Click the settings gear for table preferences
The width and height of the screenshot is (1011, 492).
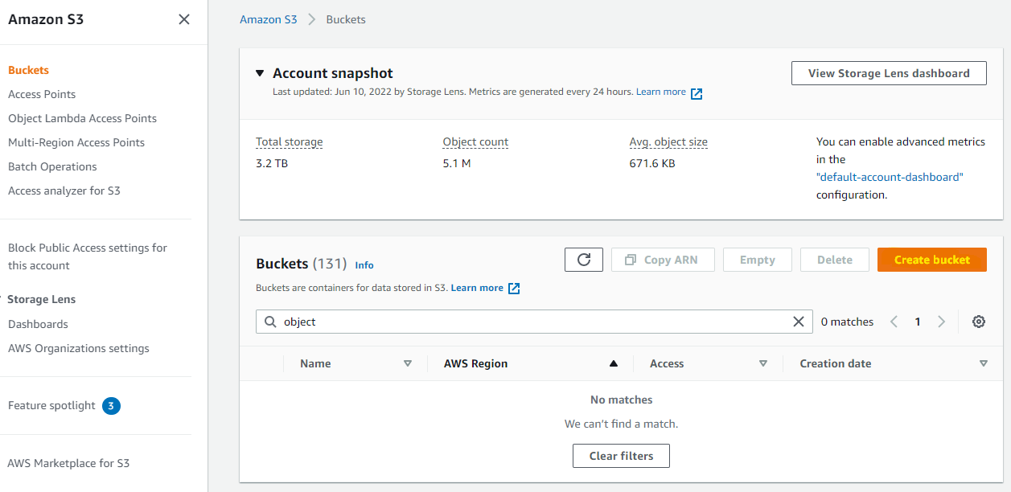979,321
